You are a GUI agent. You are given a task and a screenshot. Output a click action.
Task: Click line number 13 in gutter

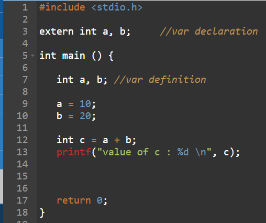click(x=23, y=152)
